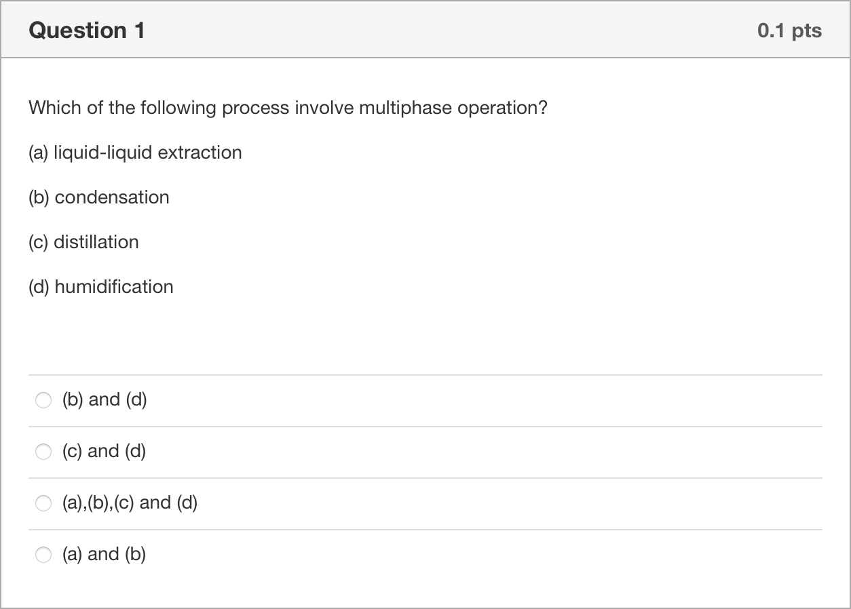Screen dimensions: 851x609
Task: Click the "(a)" marker before liquid-liquid extraction
Action: pos(39,153)
